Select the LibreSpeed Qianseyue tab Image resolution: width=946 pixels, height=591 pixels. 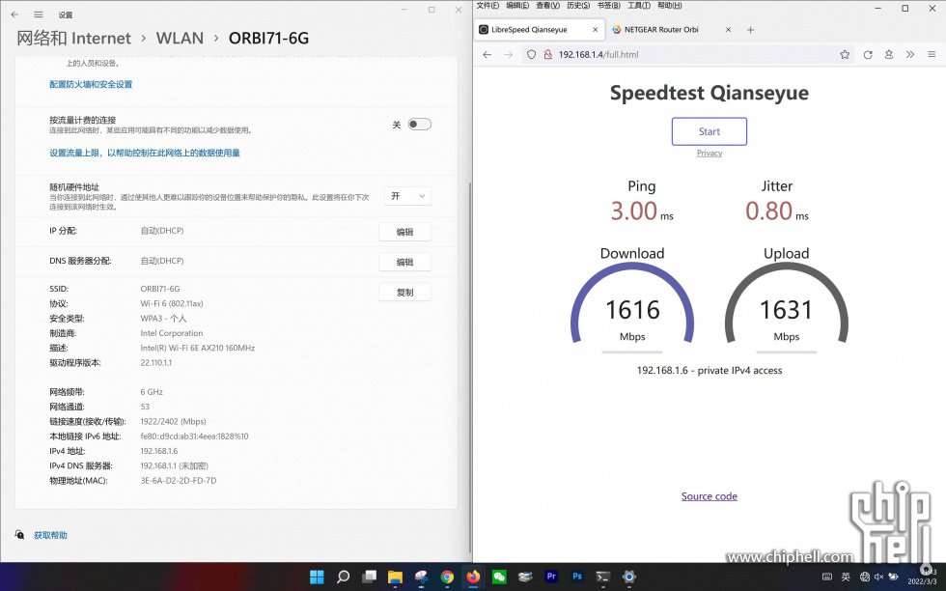coord(539,30)
